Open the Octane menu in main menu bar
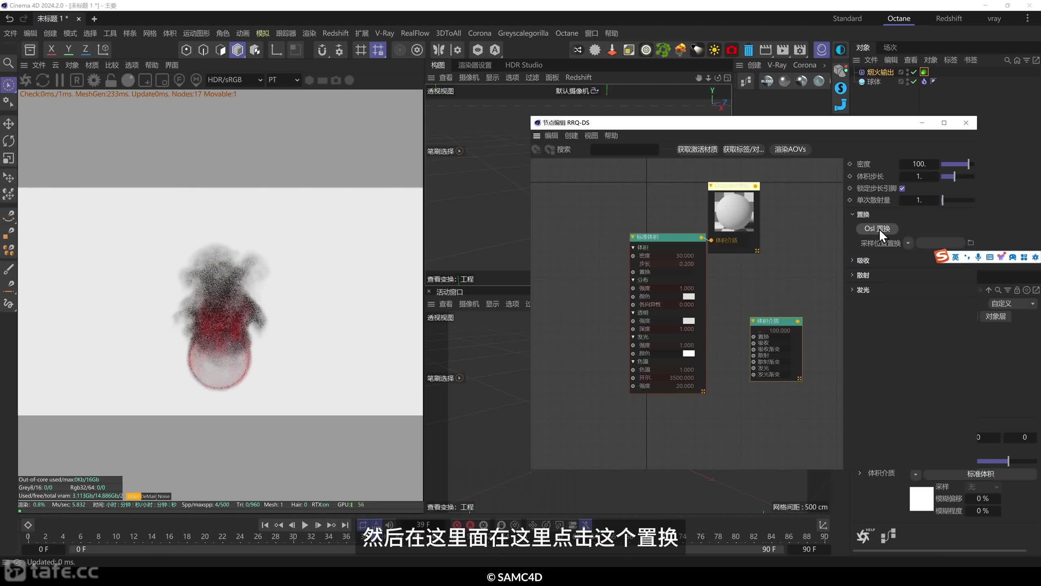 (x=567, y=33)
